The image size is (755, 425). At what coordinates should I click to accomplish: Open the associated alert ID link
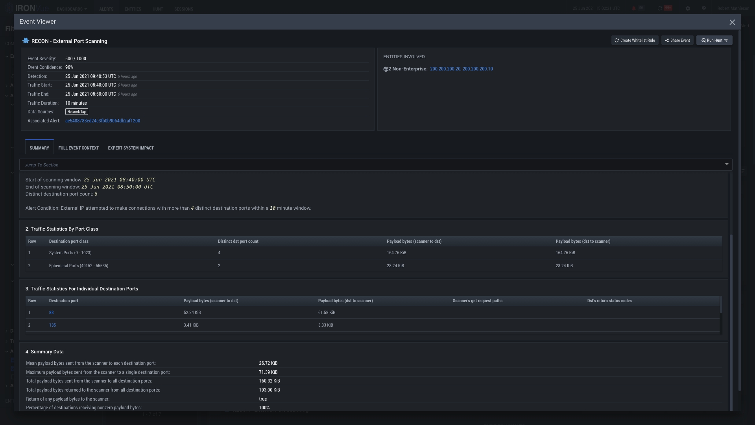pyautogui.click(x=102, y=121)
